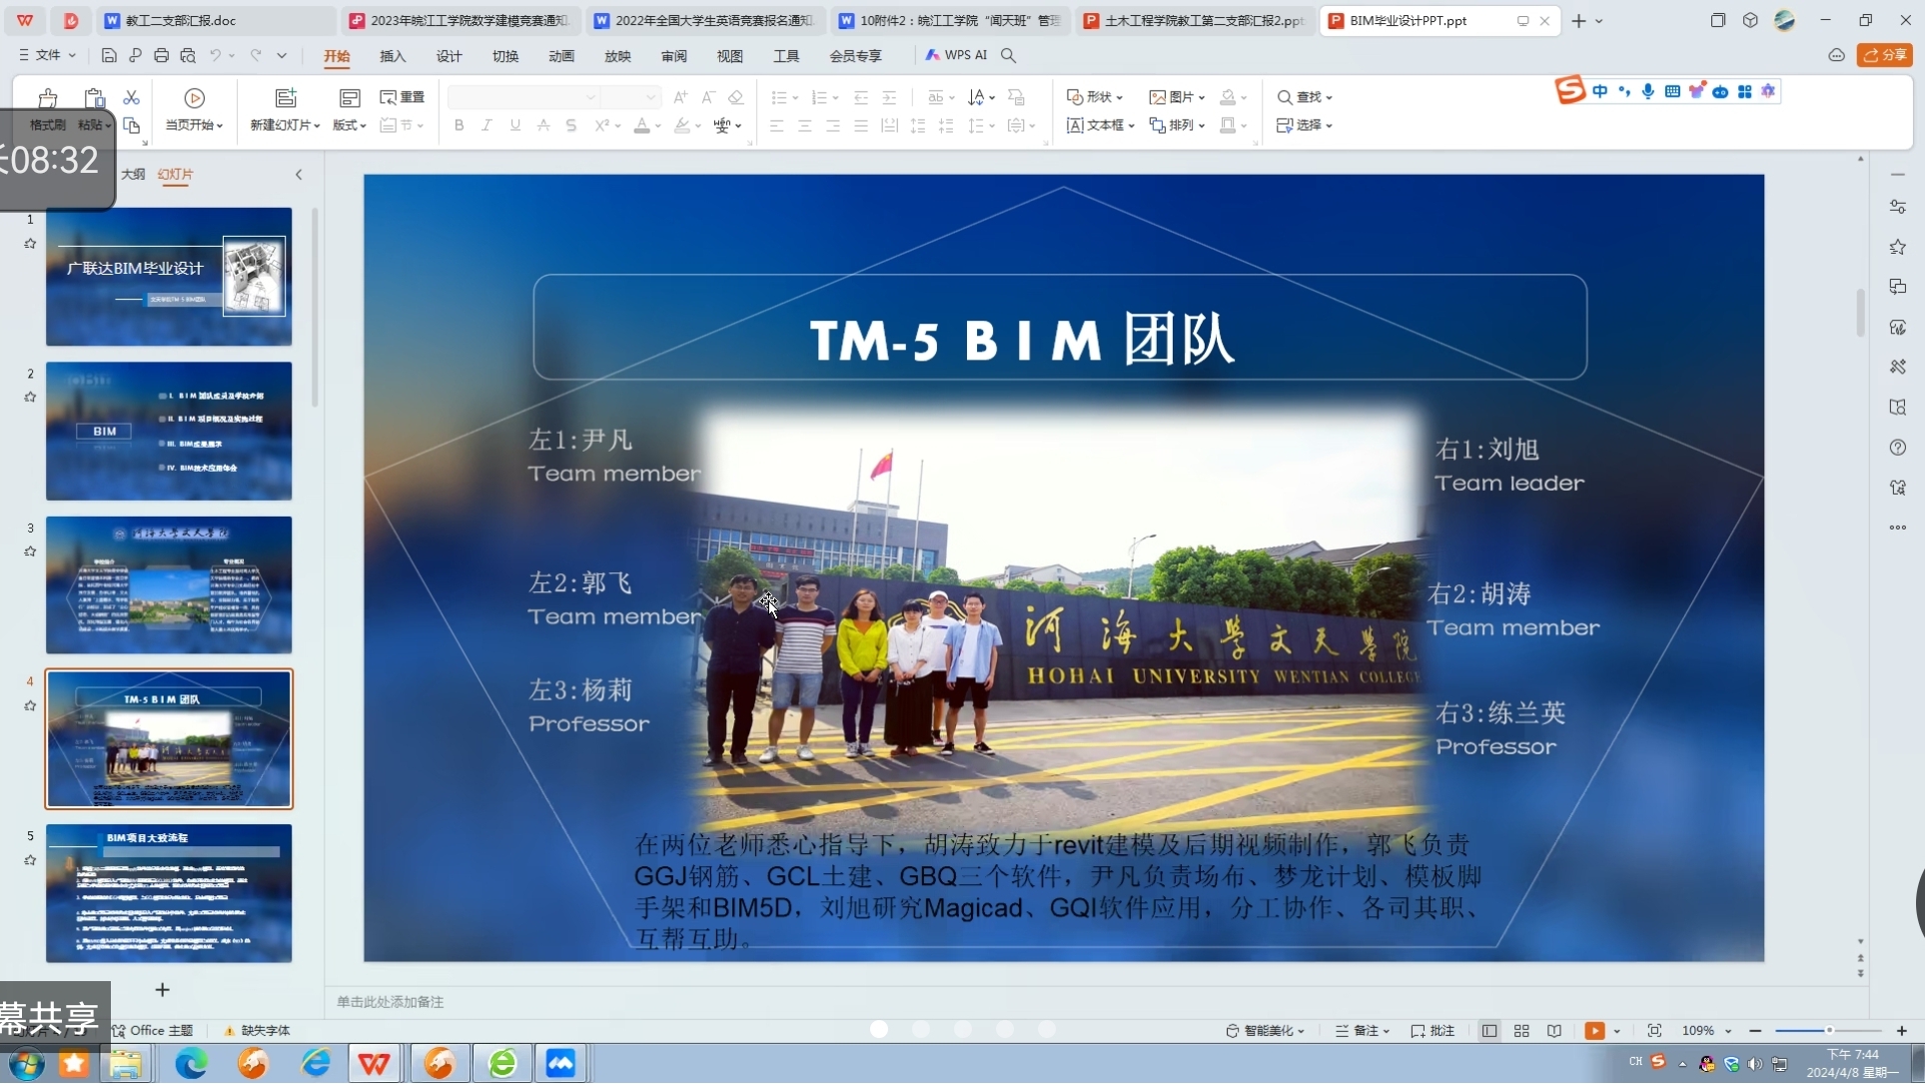Open the WPS AI assistant
1925x1084 pixels.
click(957, 55)
